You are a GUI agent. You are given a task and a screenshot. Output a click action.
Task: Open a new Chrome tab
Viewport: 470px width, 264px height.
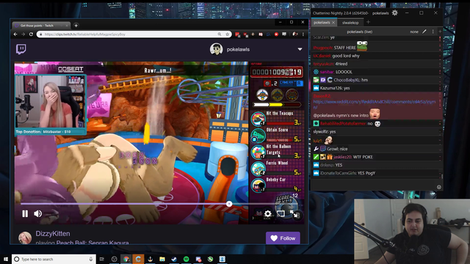pyautogui.click(x=76, y=26)
